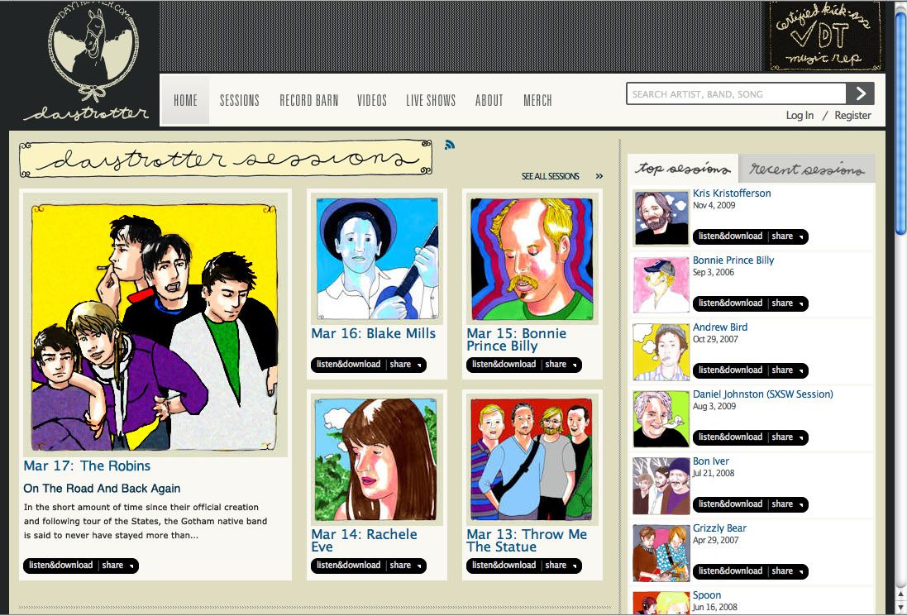Open Grizzly Bear top session

tap(719, 528)
